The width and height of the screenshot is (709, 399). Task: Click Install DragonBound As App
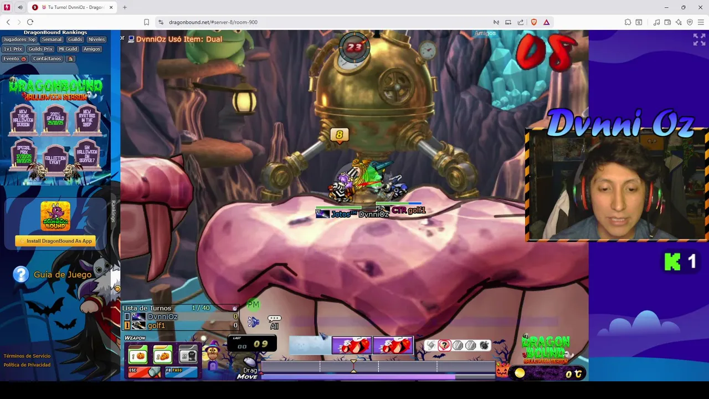coord(55,241)
